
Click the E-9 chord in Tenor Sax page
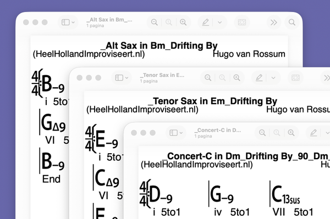[x=107, y=139]
